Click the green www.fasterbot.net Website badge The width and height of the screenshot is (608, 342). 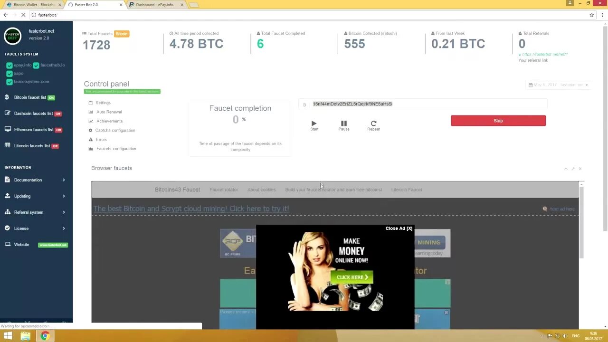point(53,245)
